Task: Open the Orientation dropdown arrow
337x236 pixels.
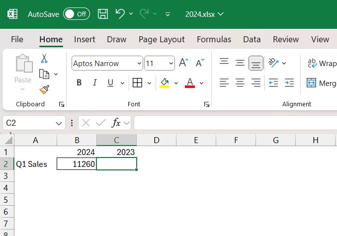Action: point(284,63)
